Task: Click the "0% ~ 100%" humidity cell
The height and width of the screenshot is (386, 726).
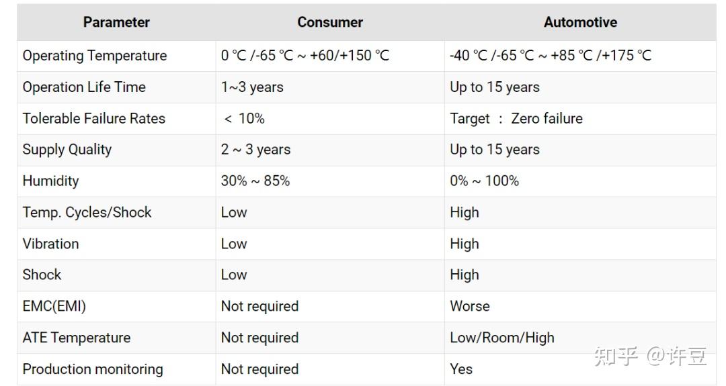Action: click(484, 181)
